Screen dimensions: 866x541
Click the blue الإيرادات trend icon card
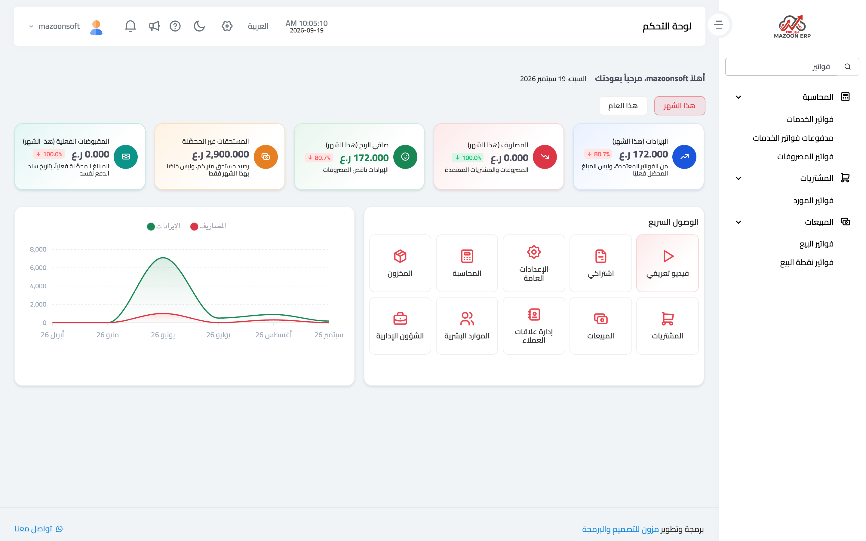click(684, 157)
